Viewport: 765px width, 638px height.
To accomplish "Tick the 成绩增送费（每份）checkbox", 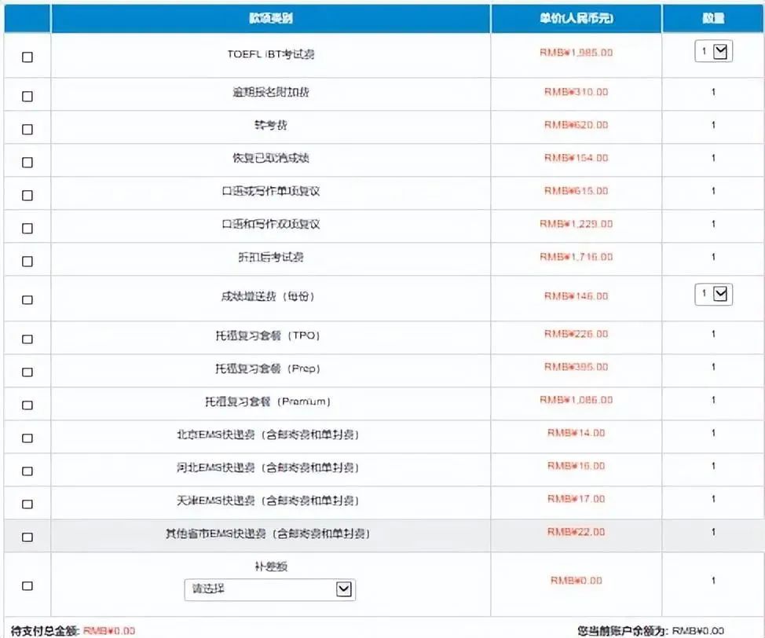I will click(27, 299).
